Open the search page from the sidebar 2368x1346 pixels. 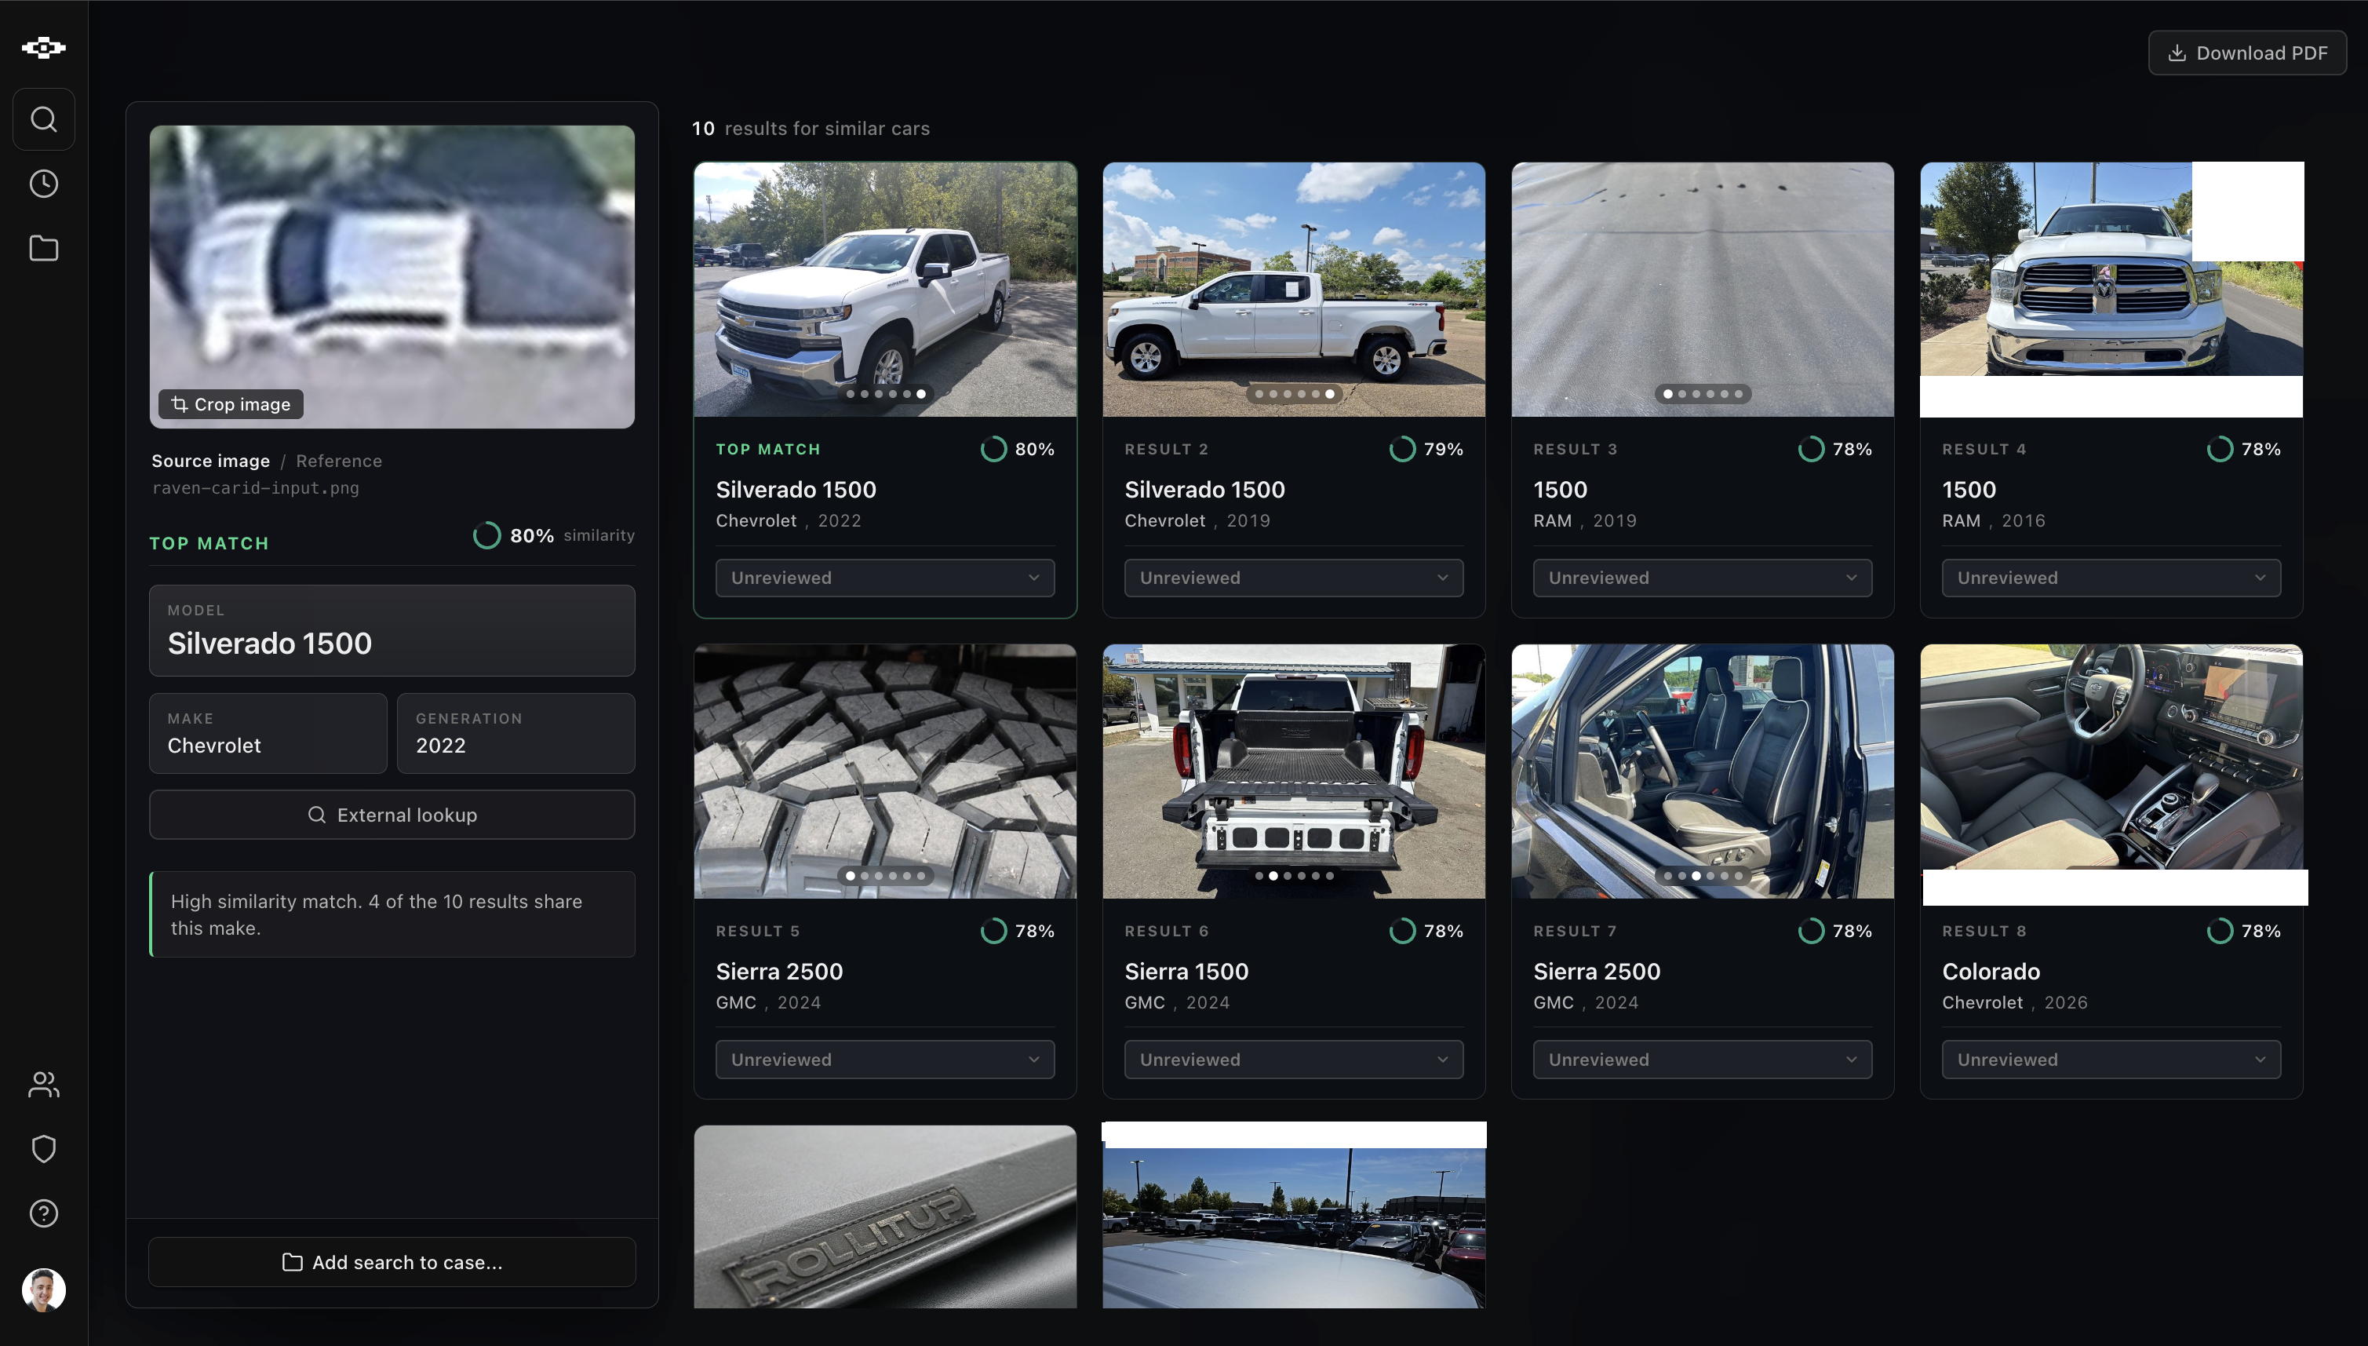(x=43, y=119)
